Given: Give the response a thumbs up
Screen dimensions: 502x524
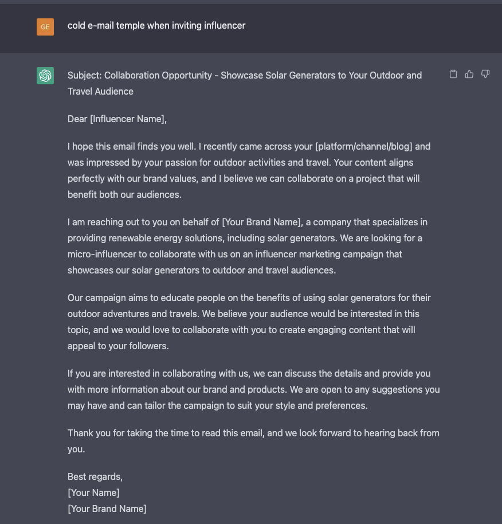Looking at the screenshot, I should 469,74.
